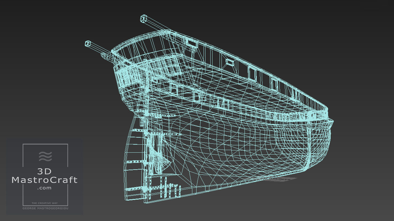Click the ".com" text under MastroCraft

45,188
